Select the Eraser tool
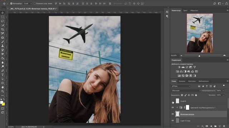Screen dimensions: 229x128 coord(3,54)
